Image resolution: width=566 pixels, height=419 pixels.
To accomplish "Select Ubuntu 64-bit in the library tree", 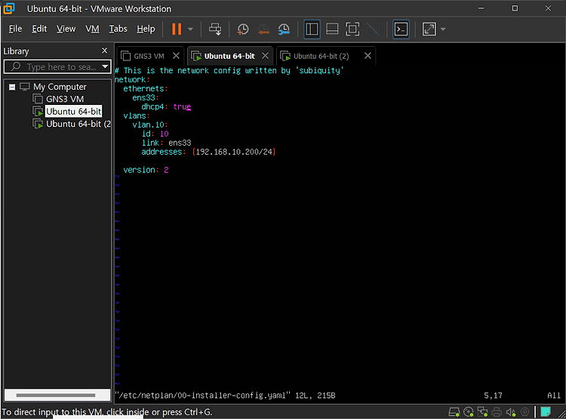I will coord(74,111).
